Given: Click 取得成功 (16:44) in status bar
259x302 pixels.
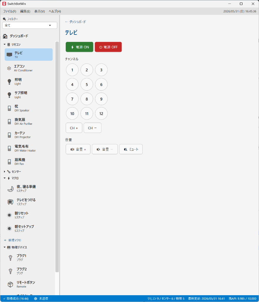Looking at the screenshot, I should point(16,299).
